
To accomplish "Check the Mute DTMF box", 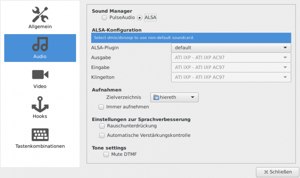I will tap(106, 154).
